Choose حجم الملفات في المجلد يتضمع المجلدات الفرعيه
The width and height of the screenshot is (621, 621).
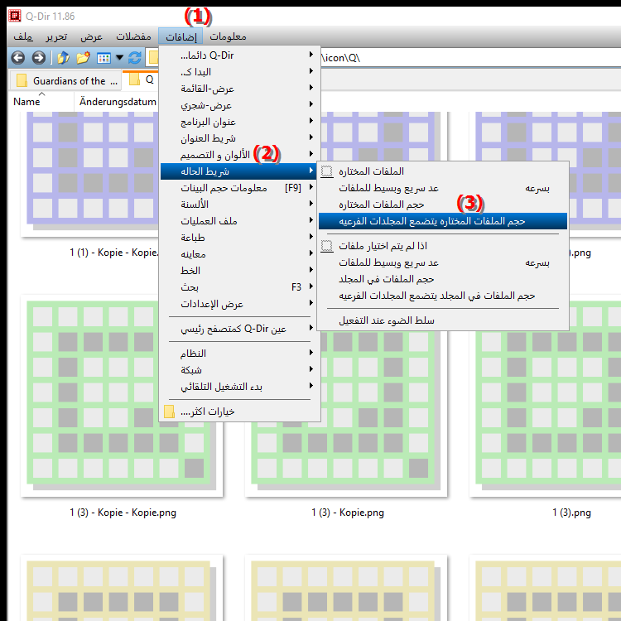click(x=443, y=296)
